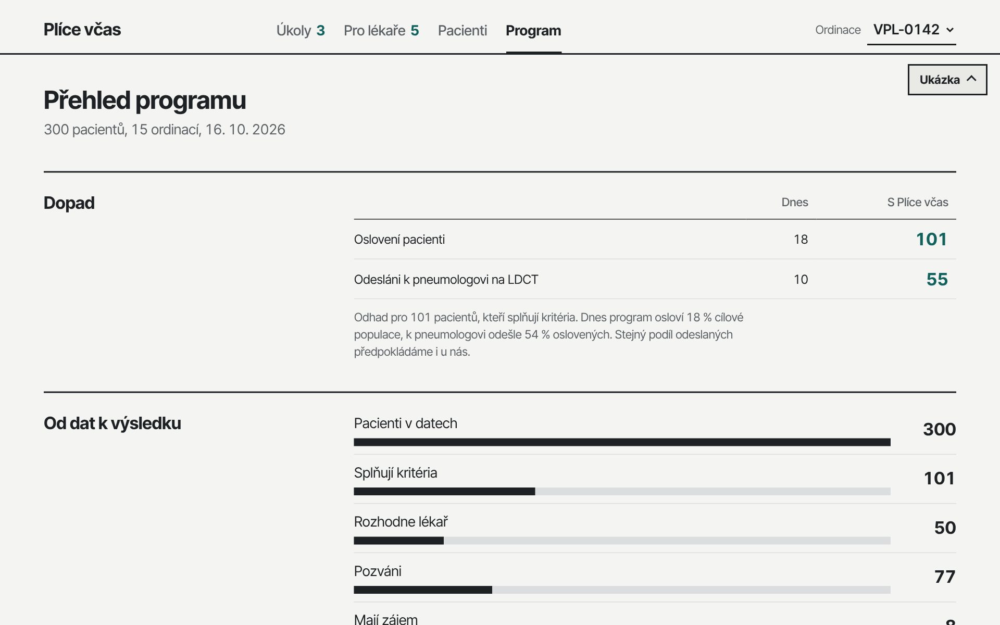Click Odesláni k pneumologovi na LDCT label
The width and height of the screenshot is (1000, 625).
(x=446, y=280)
